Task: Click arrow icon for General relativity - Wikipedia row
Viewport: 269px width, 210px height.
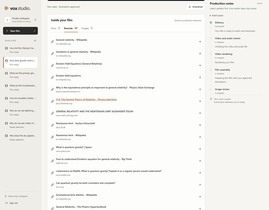Action: pos(200,42)
